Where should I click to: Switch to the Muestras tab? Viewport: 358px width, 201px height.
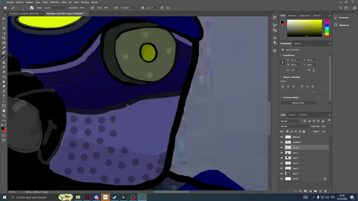point(292,16)
